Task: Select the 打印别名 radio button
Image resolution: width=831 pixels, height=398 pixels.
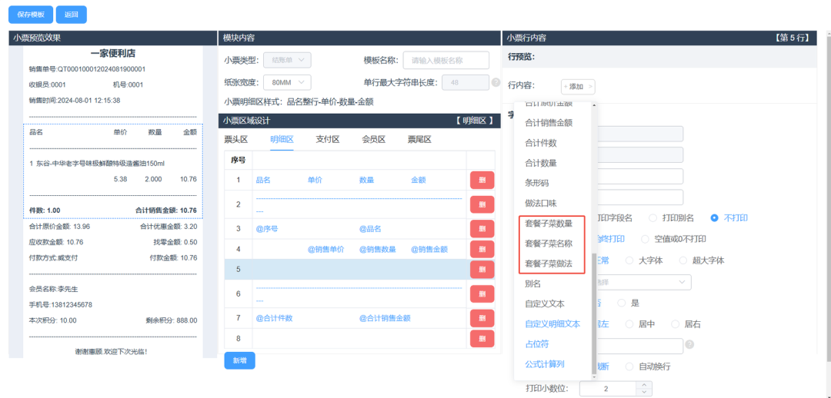Action: pos(653,217)
